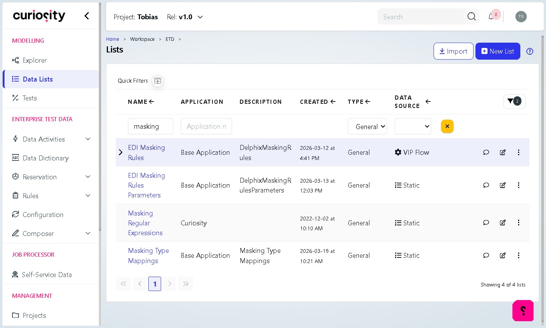Image resolution: width=546 pixels, height=328 pixels.
Task: Open more options for EDI Masking Rules
Action: (x=518, y=152)
